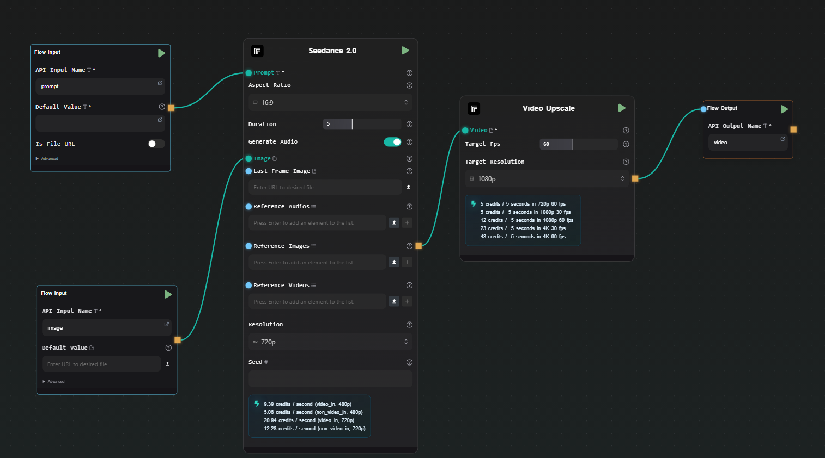This screenshot has height=458, width=825.
Task: Click the Flow Output play icon
Action: point(784,109)
